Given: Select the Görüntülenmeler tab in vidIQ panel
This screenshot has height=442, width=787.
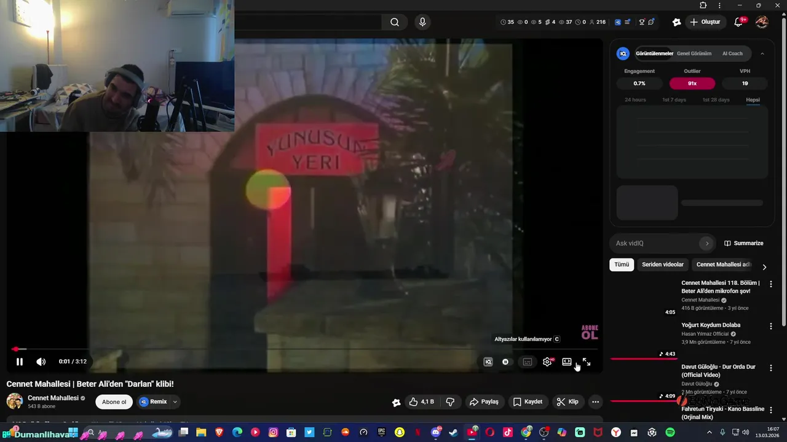Looking at the screenshot, I should [x=654, y=53].
